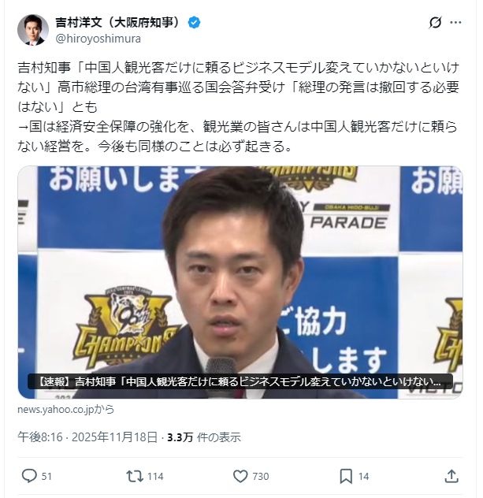The image size is (483, 498).
Task: Follow the news.yahoo.co.jp source link
Action: click(x=65, y=410)
